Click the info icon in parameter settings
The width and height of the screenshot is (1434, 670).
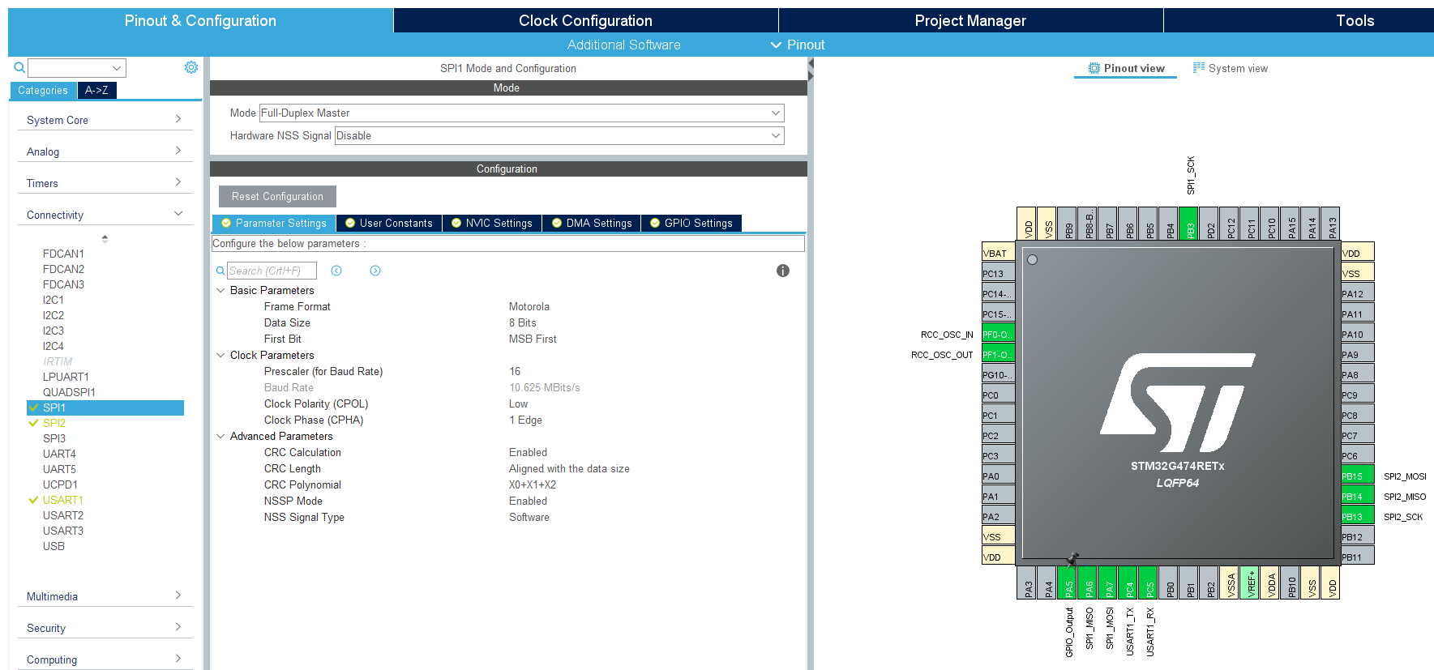tap(783, 271)
